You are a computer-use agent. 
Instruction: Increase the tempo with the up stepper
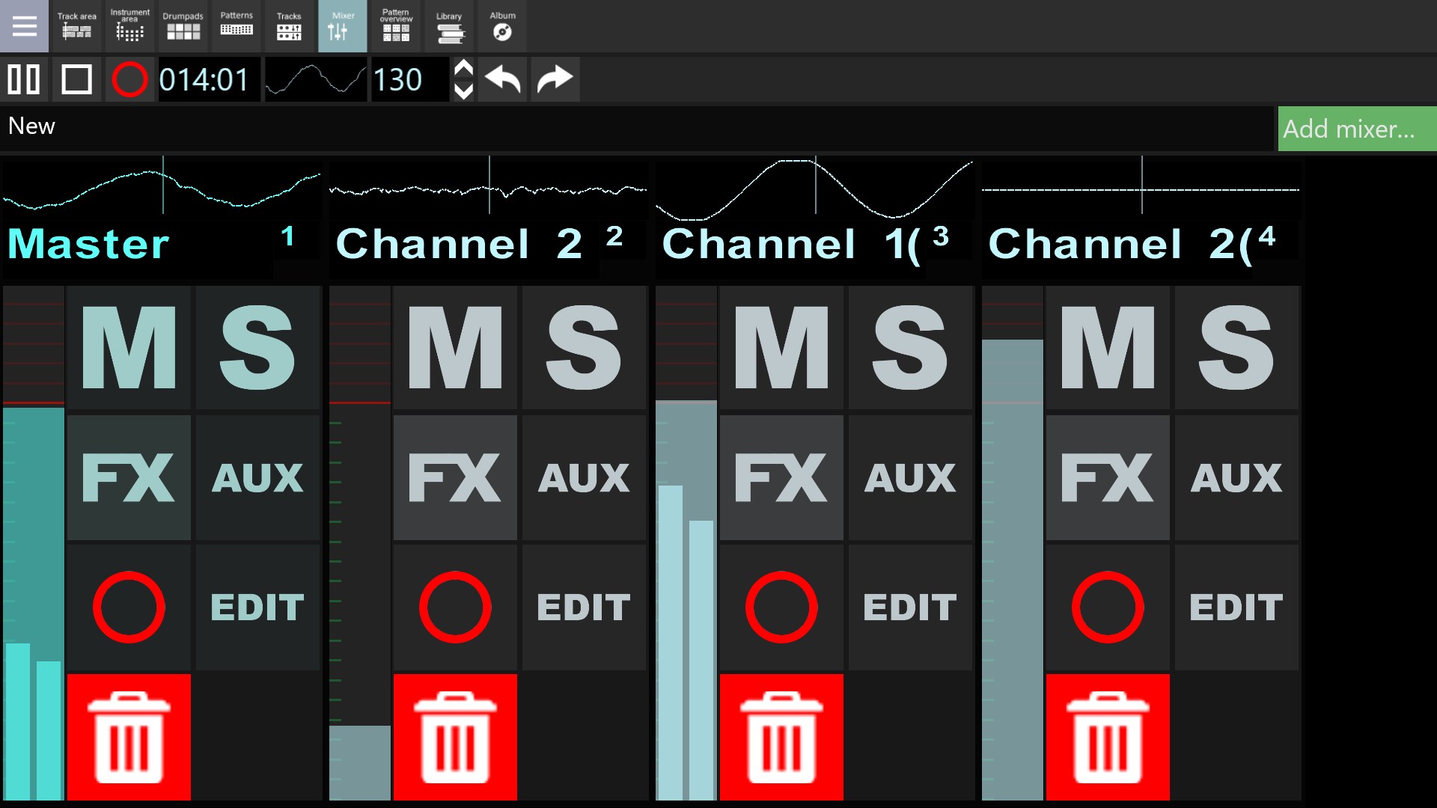click(x=464, y=67)
